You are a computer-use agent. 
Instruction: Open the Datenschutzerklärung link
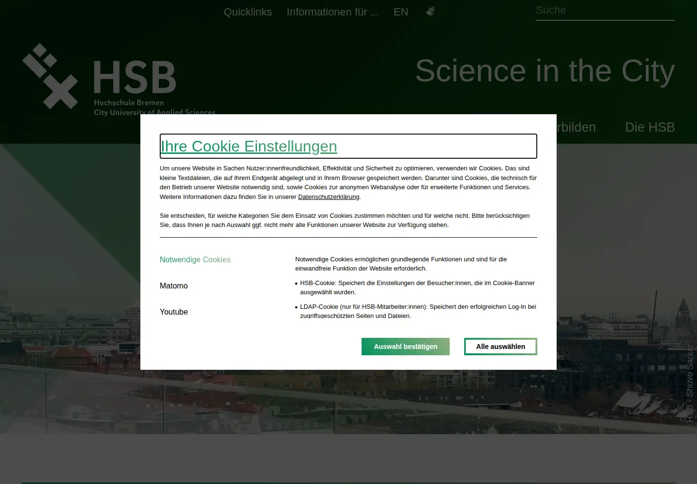point(329,197)
